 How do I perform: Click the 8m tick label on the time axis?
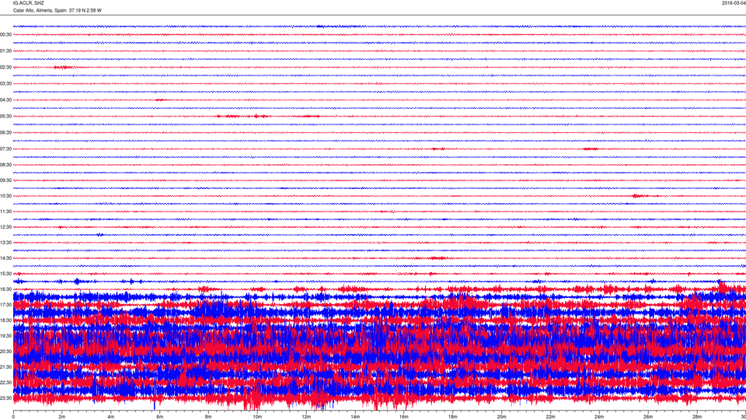[x=208, y=417]
